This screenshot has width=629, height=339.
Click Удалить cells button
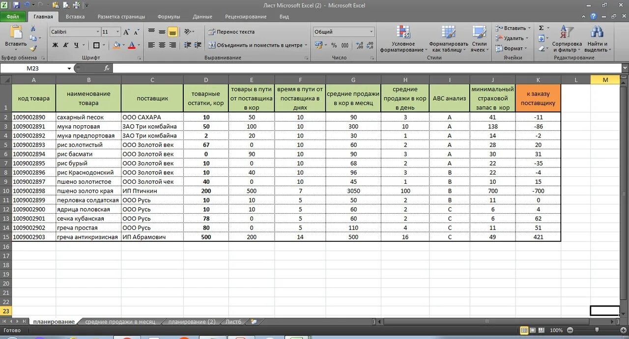[512, 38]
